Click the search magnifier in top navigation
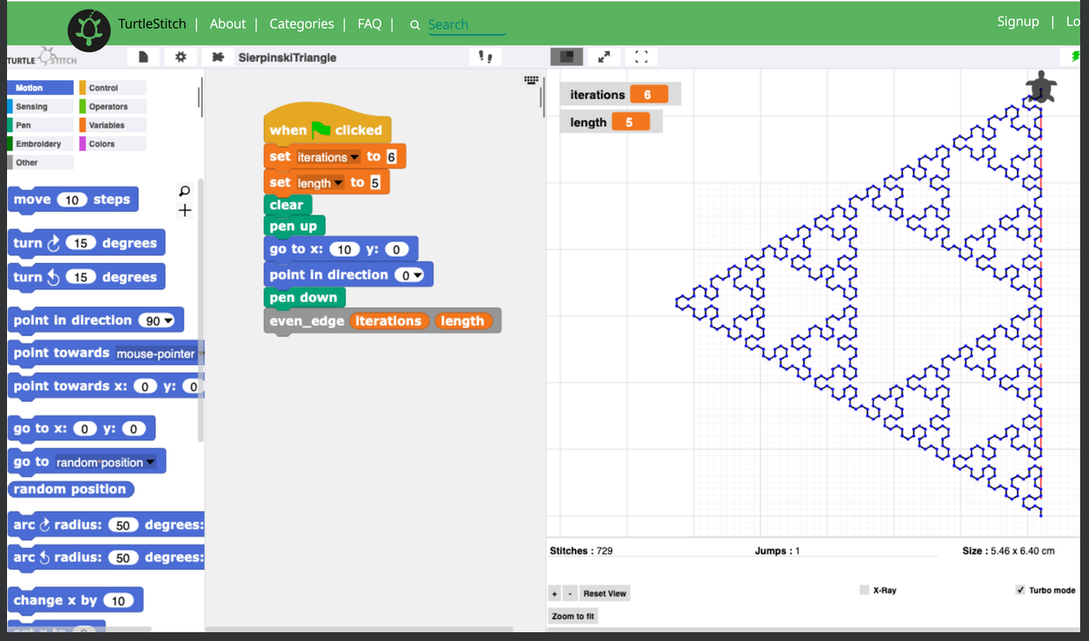Viewport: 1089px width, 641px height. pos(415,25)
